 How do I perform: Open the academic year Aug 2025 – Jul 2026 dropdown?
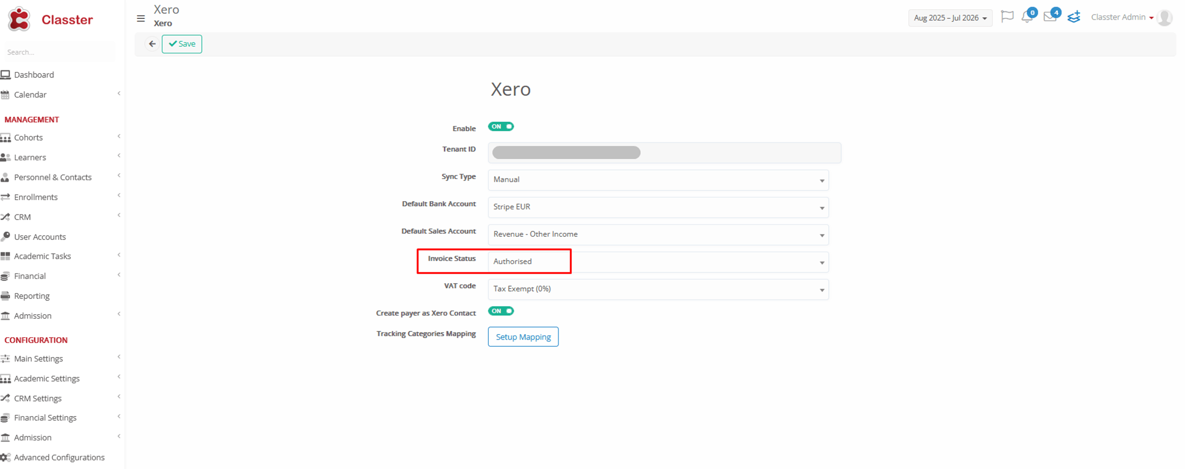tap(950, 18)
